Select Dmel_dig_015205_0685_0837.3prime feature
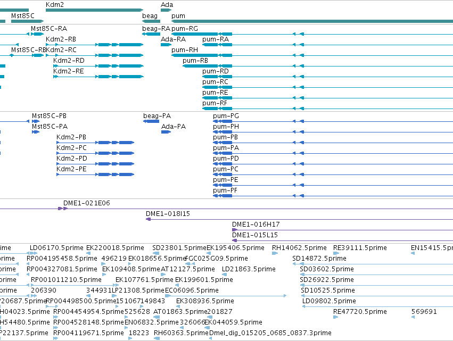453x341 pixels. 270,334
